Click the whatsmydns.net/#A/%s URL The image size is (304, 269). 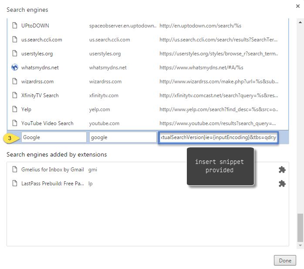click(x=201, y=68)
